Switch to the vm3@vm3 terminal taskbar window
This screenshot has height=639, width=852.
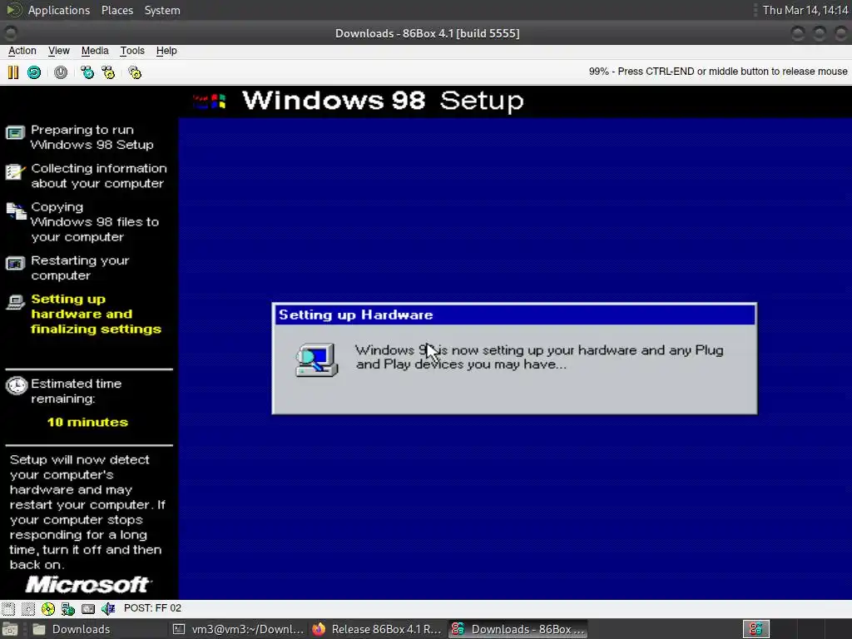[x=238, y=629]
